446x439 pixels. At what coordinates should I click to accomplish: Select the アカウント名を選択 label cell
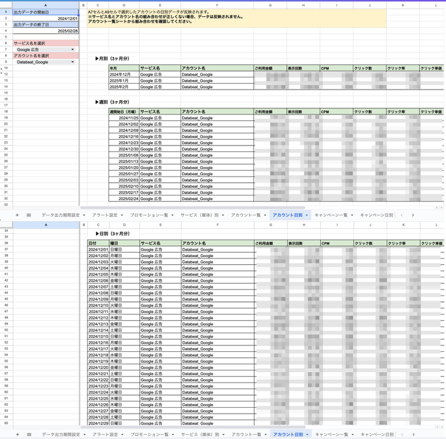tap(45, 56)
